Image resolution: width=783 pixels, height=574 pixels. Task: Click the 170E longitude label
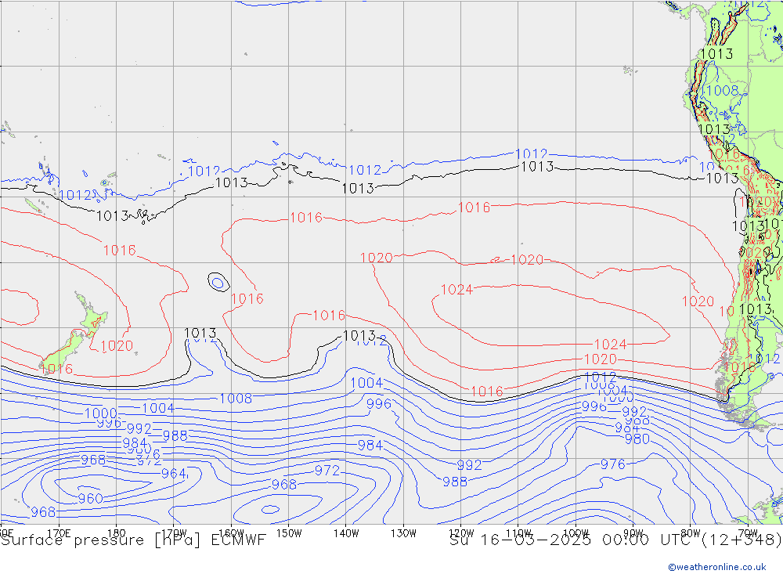pos(59,533)
